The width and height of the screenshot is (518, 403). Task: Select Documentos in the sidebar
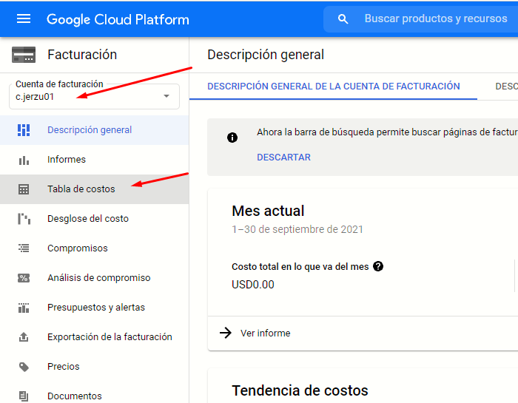pos(74,396)
